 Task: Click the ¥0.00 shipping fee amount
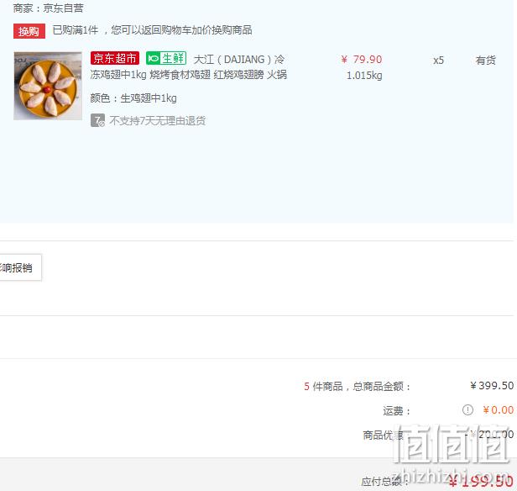[499, 410]
